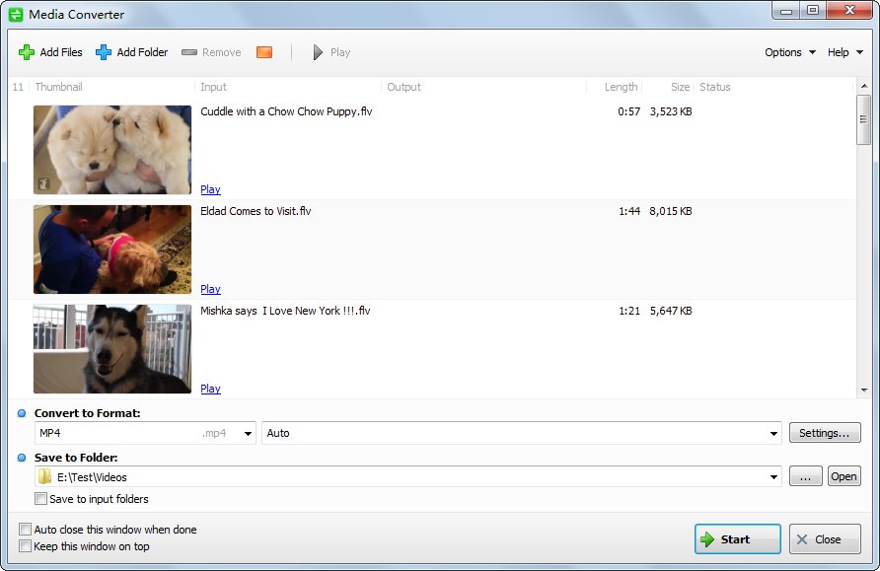Open the save folder path dropdown
Viewport: 880px width, 571px height.
click(774, 477)
